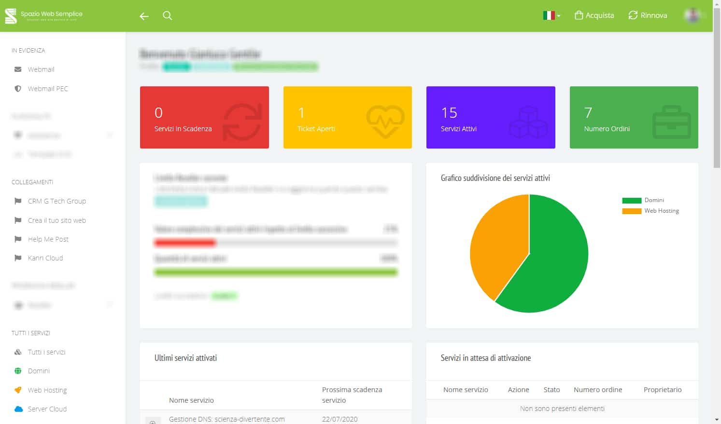
Task: Click the Webmail PEC shield icon
Action: (x=18, y=89)
